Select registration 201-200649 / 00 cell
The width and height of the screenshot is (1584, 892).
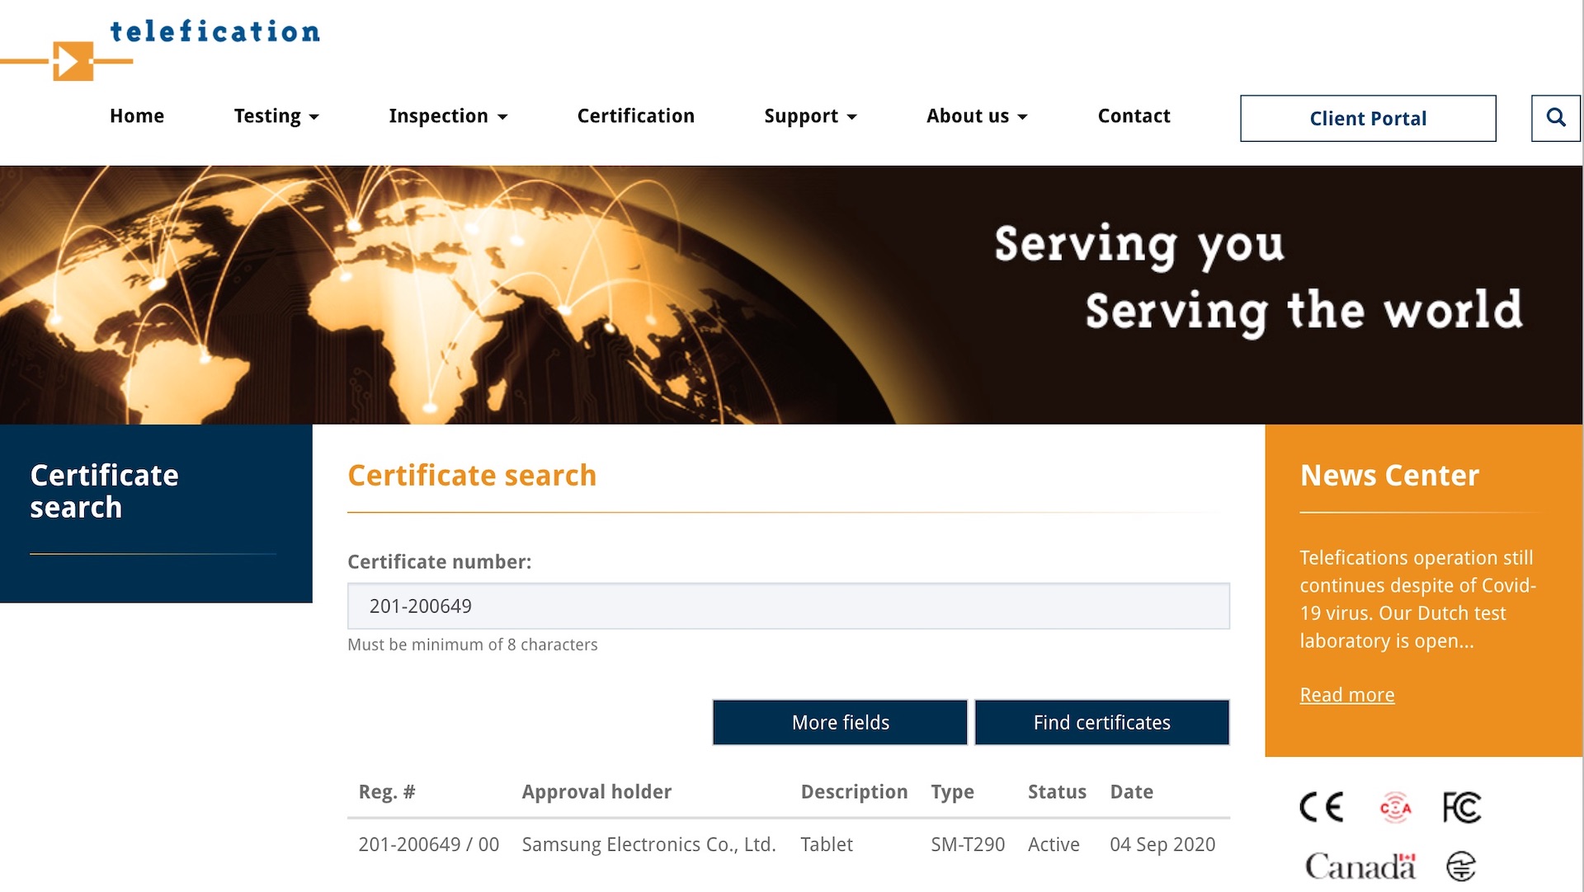click(x=429, y=844)
